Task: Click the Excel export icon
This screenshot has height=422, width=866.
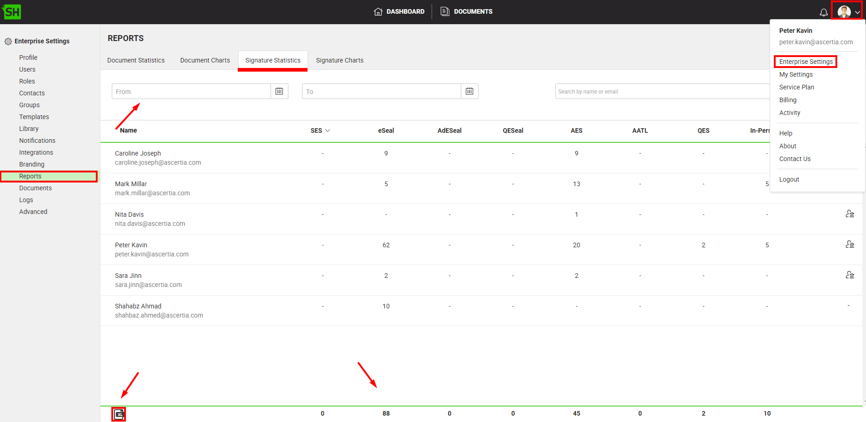Action: (x=119, y=414)
